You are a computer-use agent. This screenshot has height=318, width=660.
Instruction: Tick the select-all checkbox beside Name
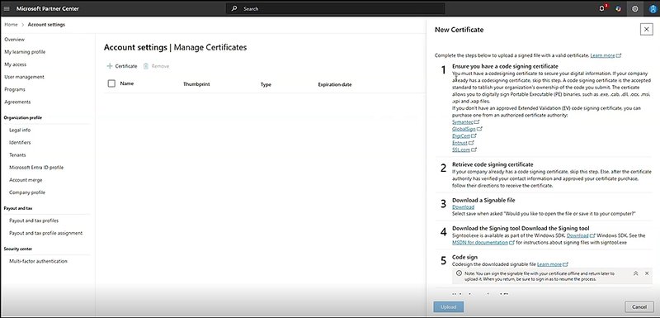coord(111,83)
